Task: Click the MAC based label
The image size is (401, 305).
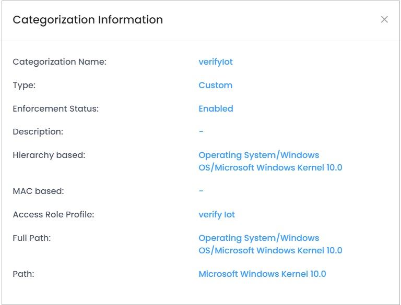Action: click(38, 191)
